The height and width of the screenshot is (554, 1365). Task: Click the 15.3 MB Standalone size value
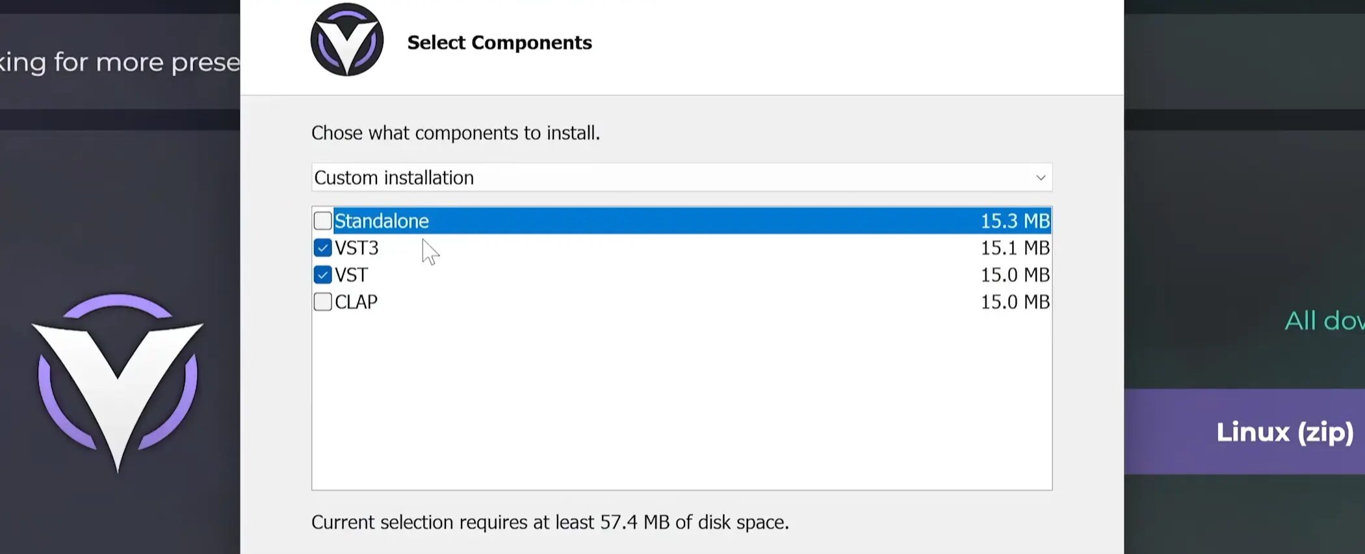[1015, 221]
